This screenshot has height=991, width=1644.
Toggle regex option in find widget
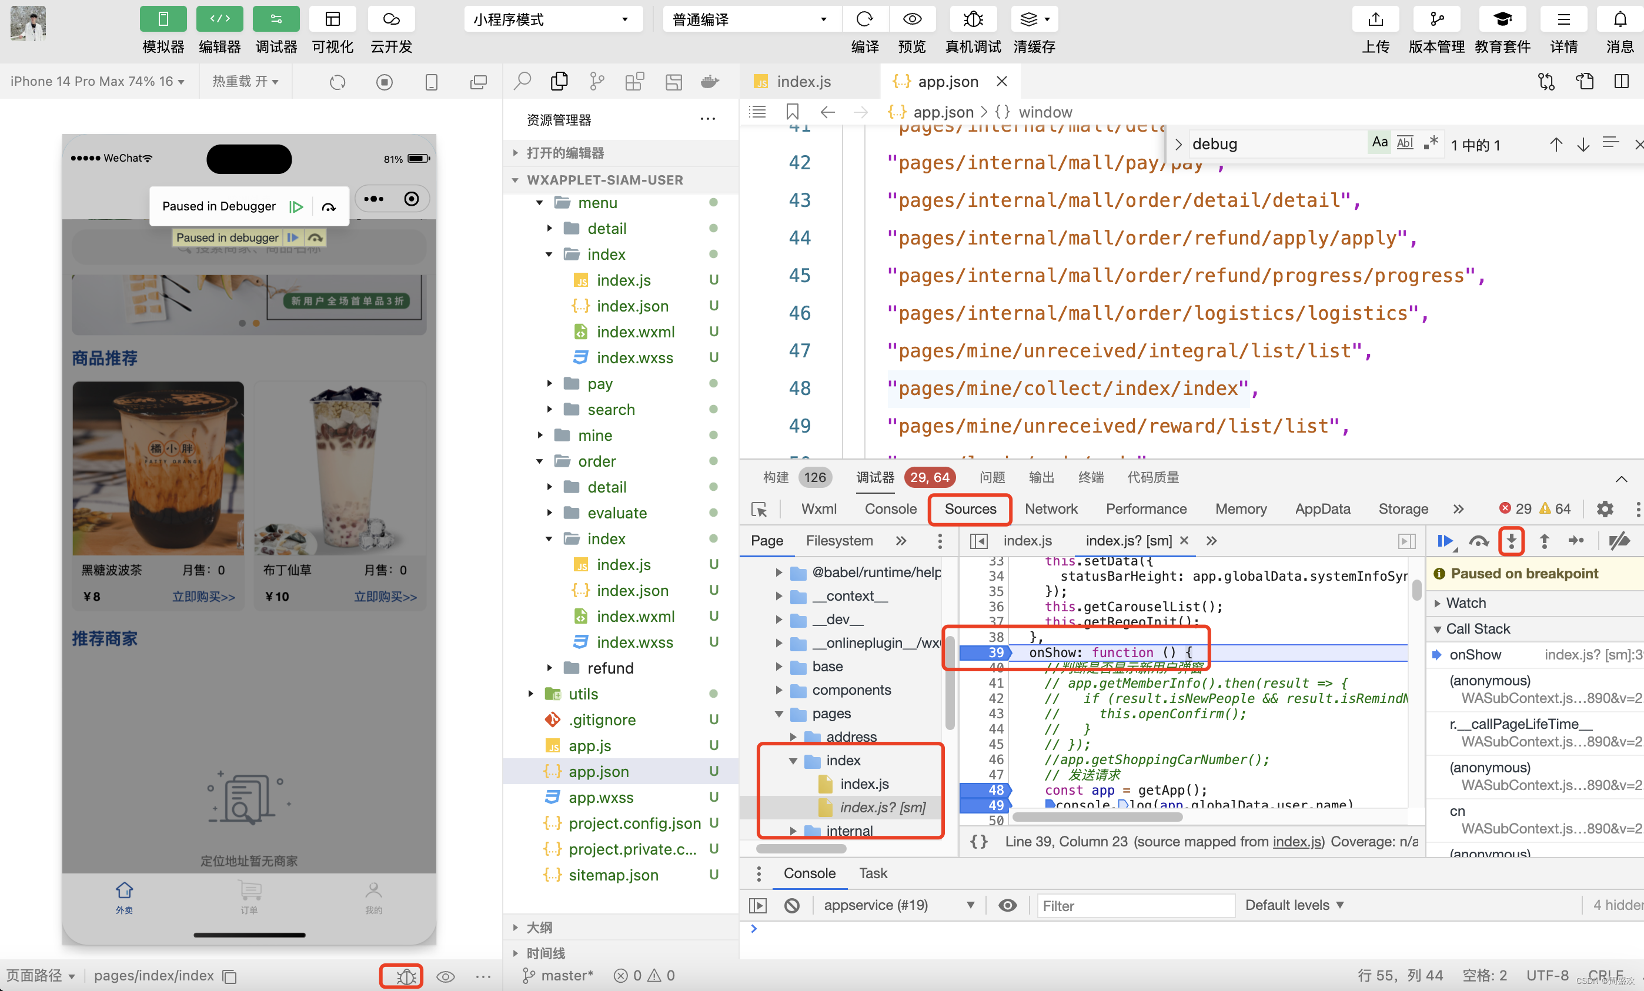coord(1430,143)
